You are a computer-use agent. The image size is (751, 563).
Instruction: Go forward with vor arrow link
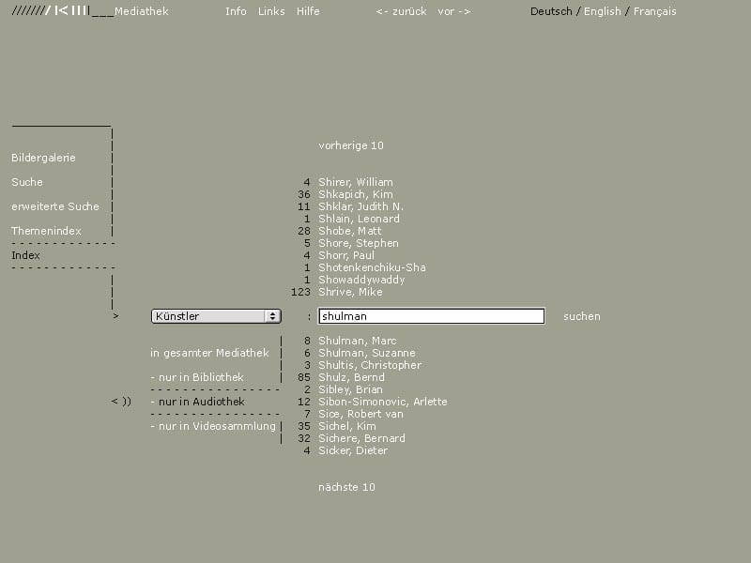point(454,11)
